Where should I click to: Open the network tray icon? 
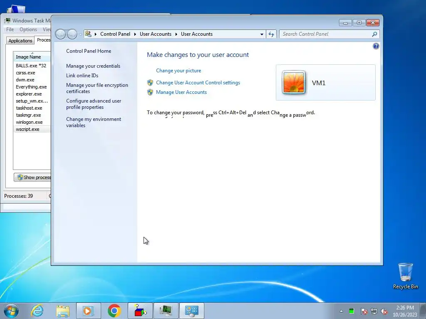[374, 311]
